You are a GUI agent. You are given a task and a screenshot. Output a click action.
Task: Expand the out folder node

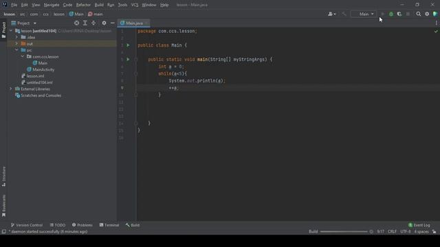tap(16, 44)
